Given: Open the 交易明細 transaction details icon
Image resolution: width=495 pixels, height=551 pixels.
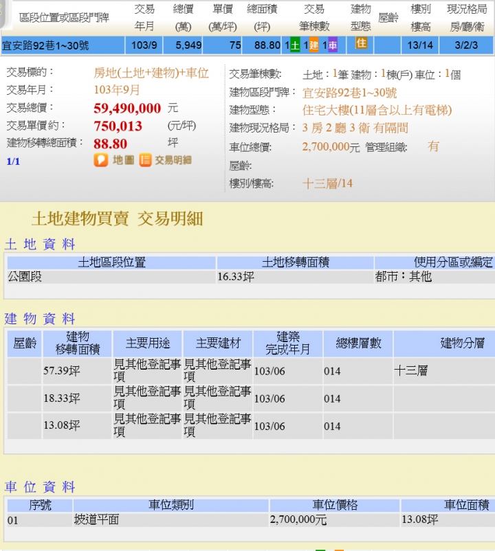Looking at the screenshot, I should click(x=145, y=160).
